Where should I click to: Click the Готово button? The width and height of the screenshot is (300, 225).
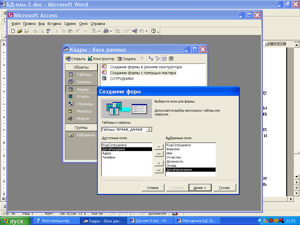(x=225, y=188)
